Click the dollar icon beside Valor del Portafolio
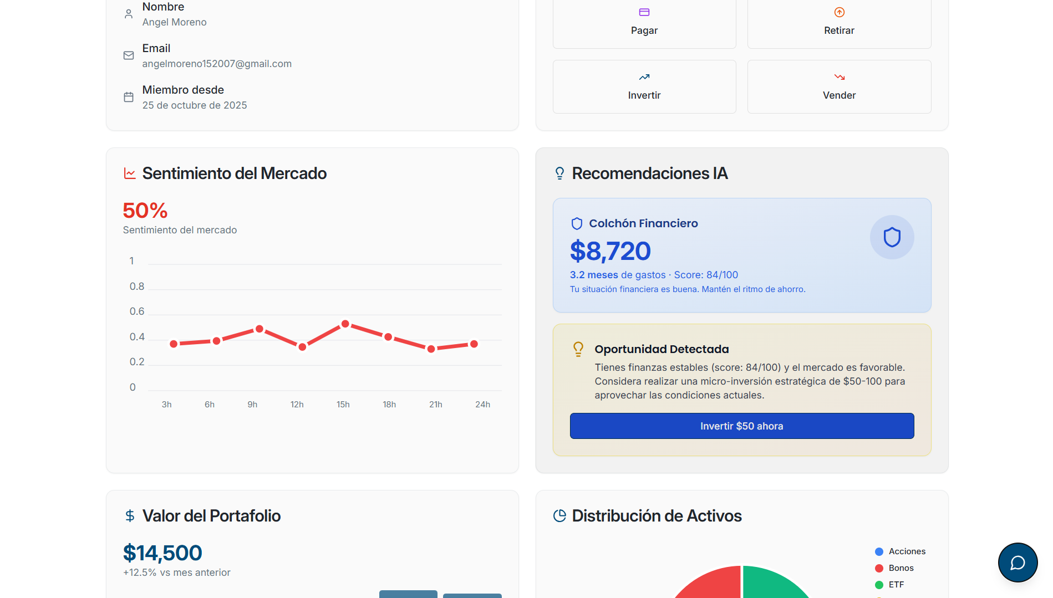Image resolution: width=1053 pixels, height=598 pixels. pyautogui.click(x=130, y=516)
